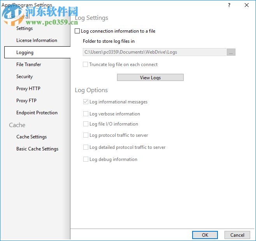The width and height of the screenshot is (256, 241).
Task: Click the Cancel button
Action: (237, 235)
